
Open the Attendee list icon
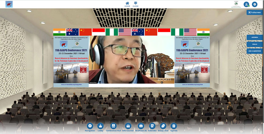152,127
